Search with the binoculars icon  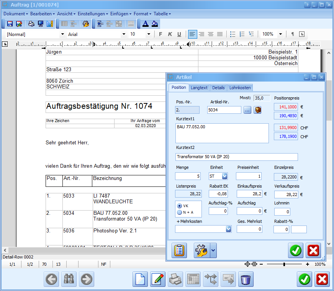(x=69, y=279)
